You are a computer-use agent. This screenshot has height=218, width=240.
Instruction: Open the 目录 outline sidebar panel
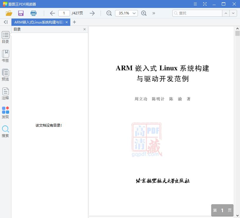(x=6, y=37)
